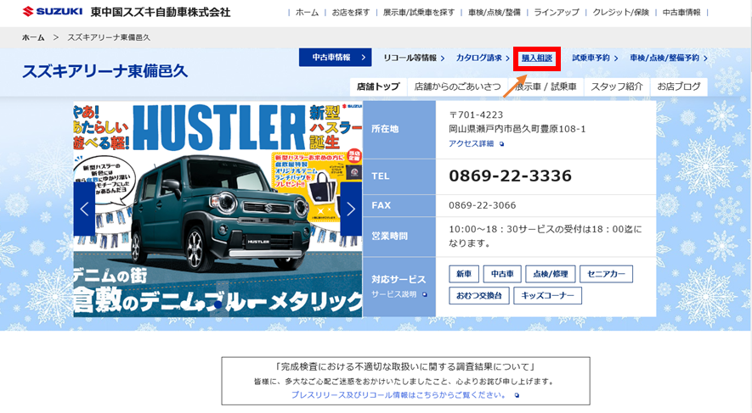Image resolution: width=752 pixels, height=413 pixels.
Task: Click the blue 中古車情報 button
Action: (x=336, y=58)
